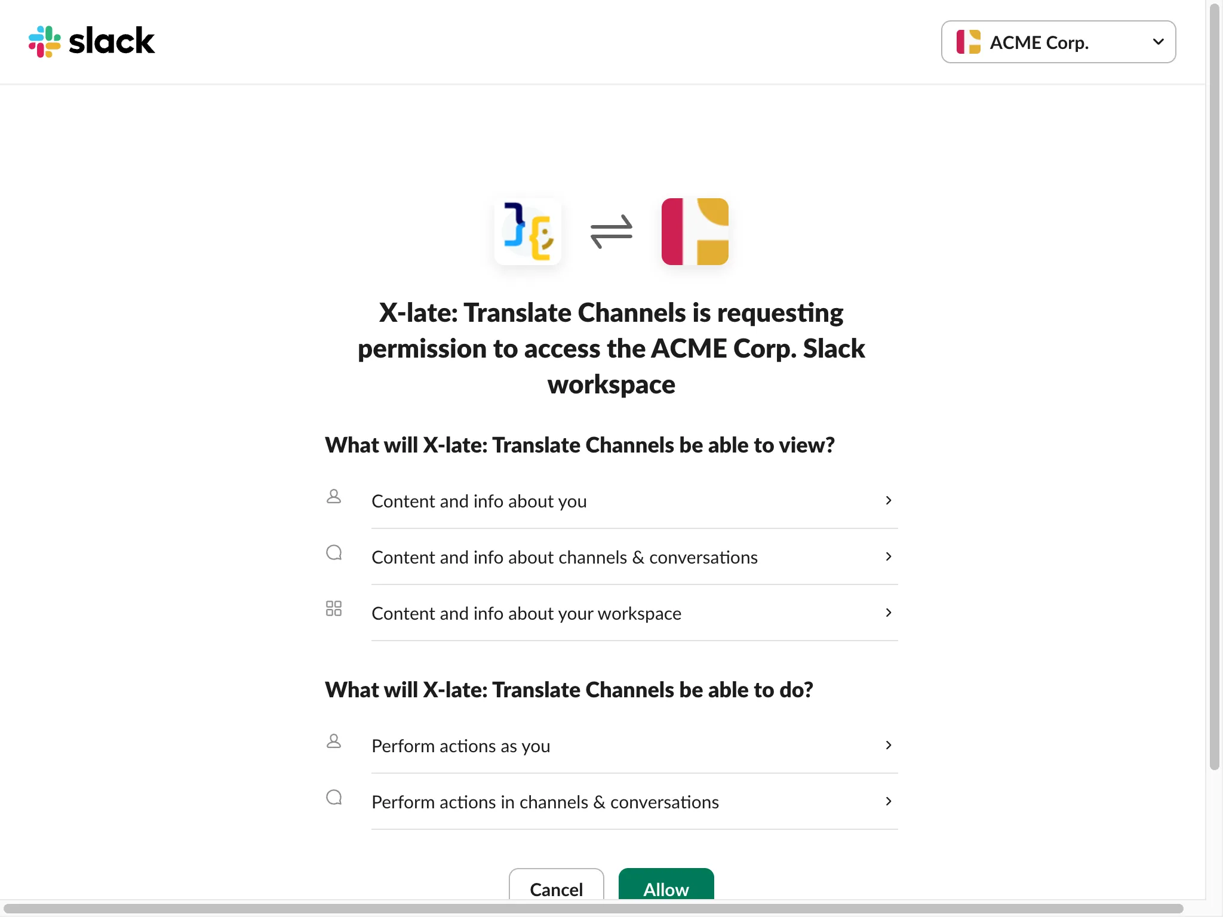Click the green Allow button
This screenshot has height=917, width=1223.
point(666,884)
